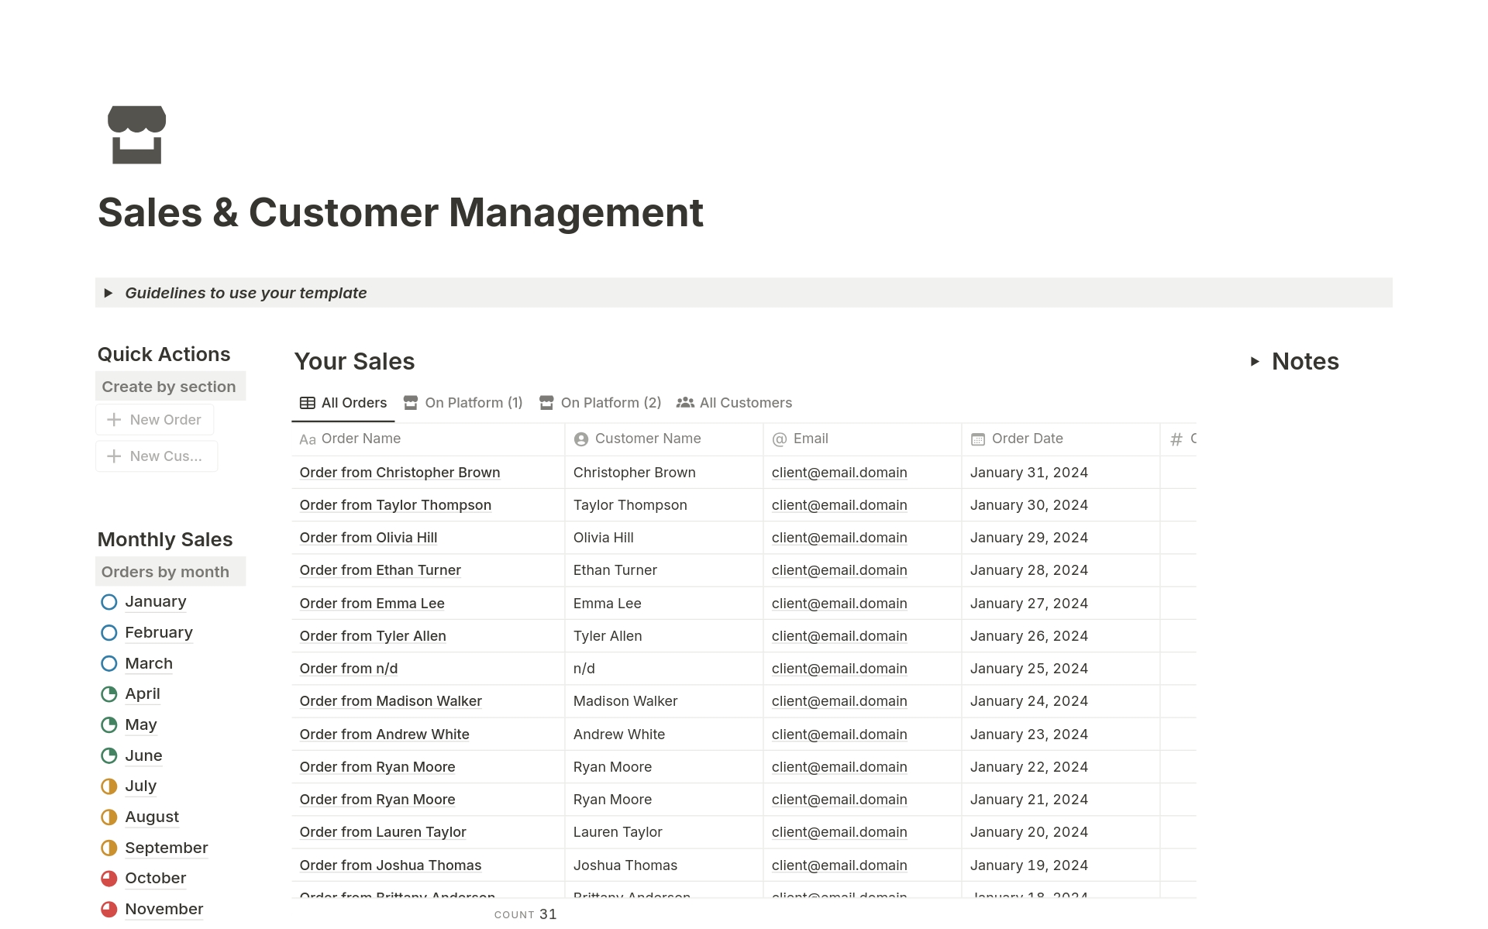Click the New Customer plus icon
Image resolution: width=1488 pixels, height=929 pixels.
[x=115, y=455]
